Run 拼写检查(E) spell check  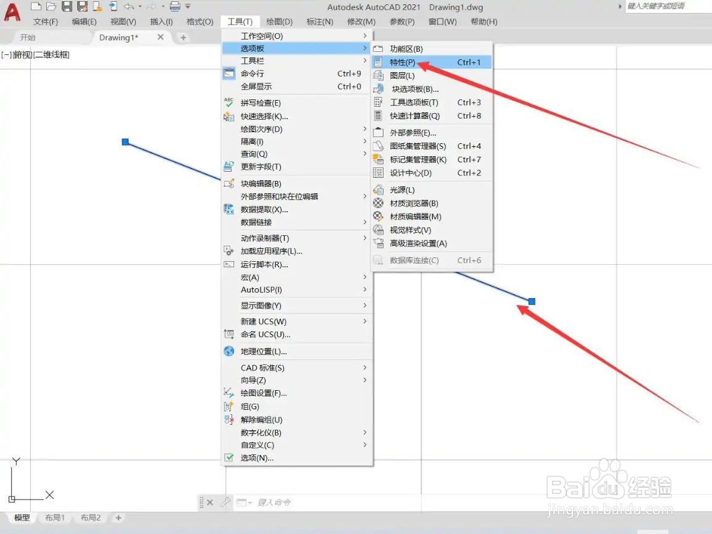[298, 102]
